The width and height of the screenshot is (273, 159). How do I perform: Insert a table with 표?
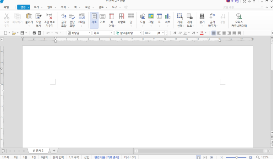click(x=159, y=16)
